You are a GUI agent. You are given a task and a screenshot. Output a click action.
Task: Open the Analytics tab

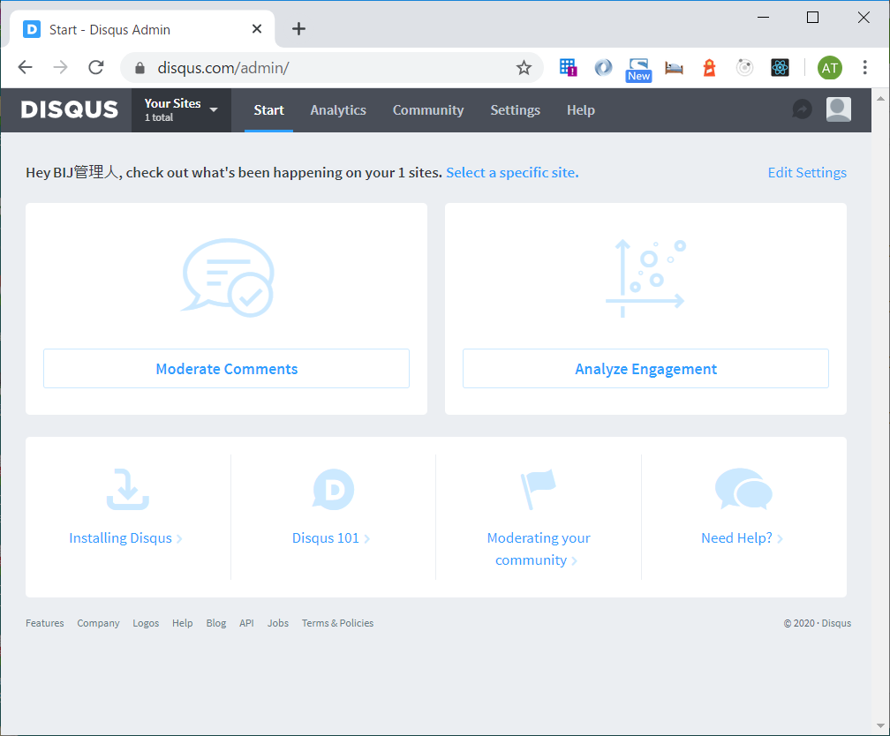pyautogui.click(x=337, y=110)
